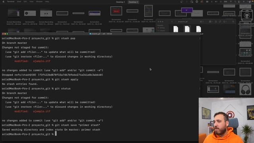Click the tag icon in Finder toolbar
The height and width of the screenshot is (143, 254).
[x=220, y=21]
